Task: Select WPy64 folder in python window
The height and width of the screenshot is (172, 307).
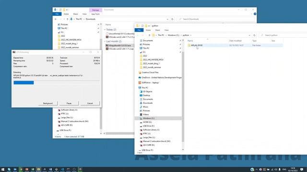Action: [197, 45]
